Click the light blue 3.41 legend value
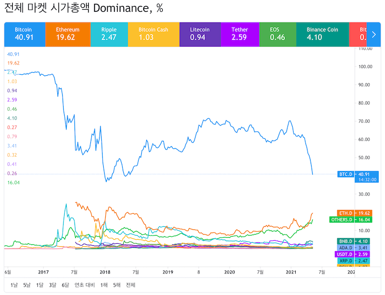Viewport: 385px width, 295px height. point(12,146)
